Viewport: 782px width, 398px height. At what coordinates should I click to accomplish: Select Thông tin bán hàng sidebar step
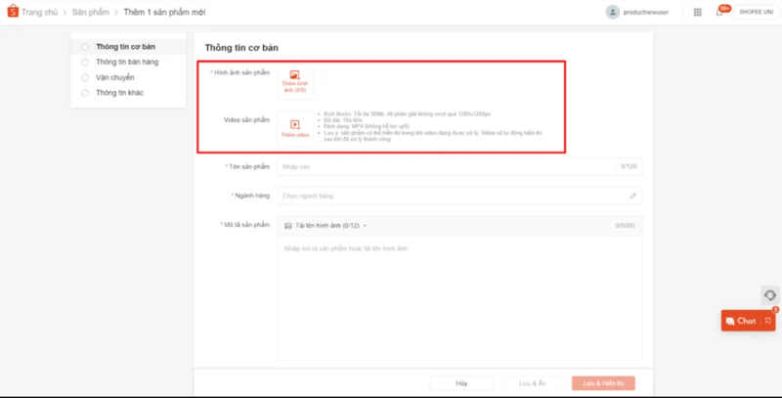(127, 62)
